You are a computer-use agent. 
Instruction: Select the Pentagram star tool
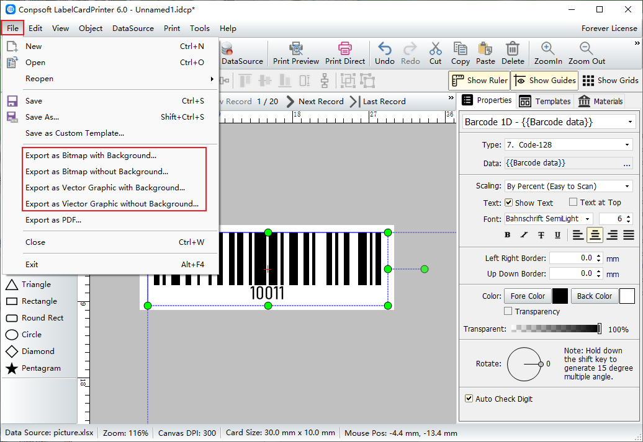[x=34, y=368]
